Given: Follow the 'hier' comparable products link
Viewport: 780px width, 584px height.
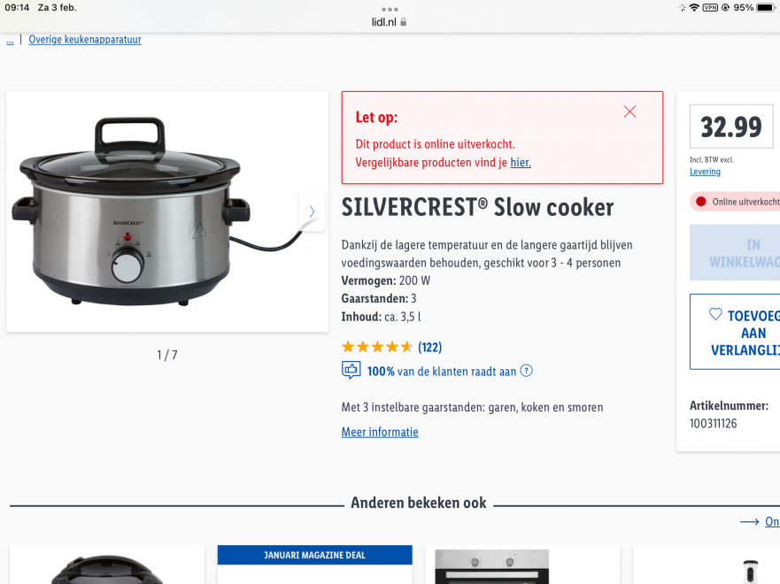Looking at the screenshot, I should pos(521,163).
